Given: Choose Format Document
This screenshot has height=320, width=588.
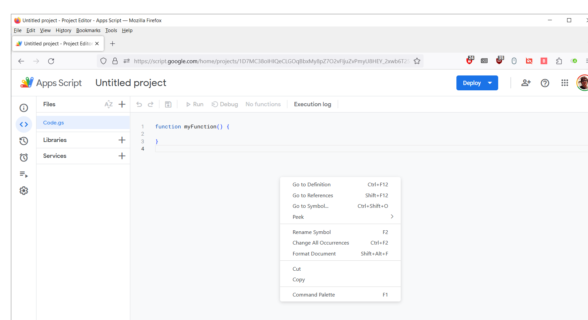Looking at the screenshot, I should pyautogui.click(x=340, y=254).
